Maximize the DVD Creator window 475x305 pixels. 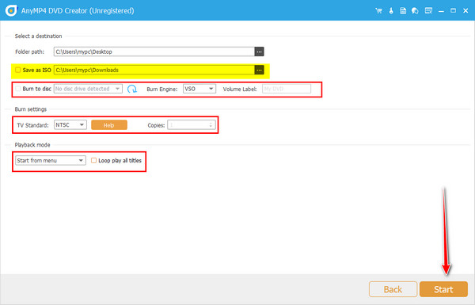point(453,11)
